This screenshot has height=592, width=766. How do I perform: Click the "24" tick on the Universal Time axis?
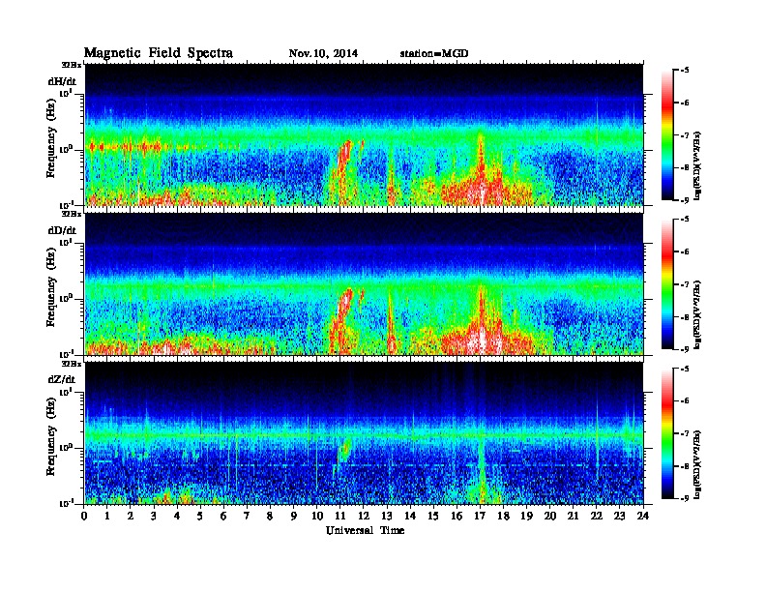[643, 517]
